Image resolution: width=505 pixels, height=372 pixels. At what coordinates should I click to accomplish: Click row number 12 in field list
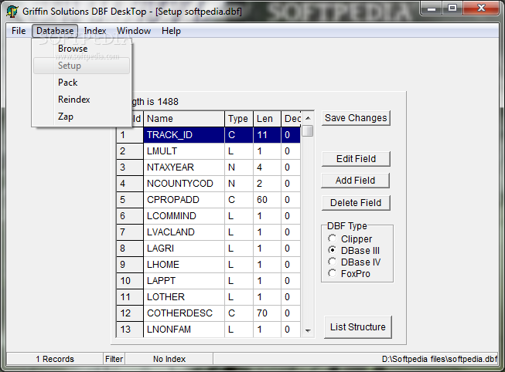point(130,313)
